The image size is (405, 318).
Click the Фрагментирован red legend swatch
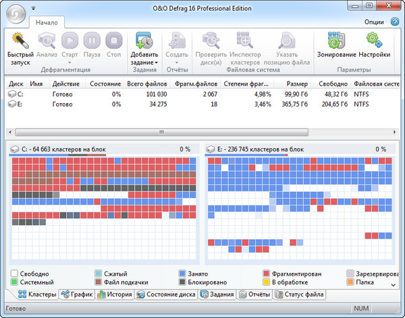point(267,274)
